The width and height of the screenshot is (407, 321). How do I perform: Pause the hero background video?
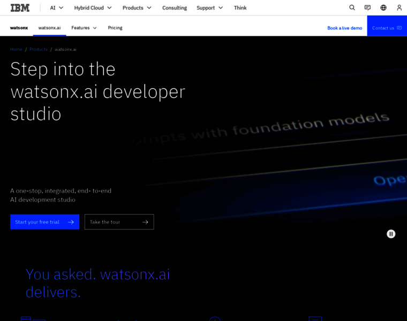tap(391, 234)
